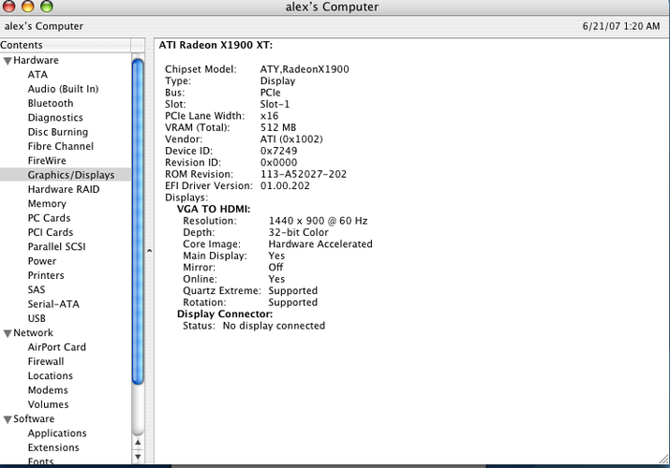
Task: Click the sidebar scroll down arrow
Action: pyautogui.click(x=138, y=457)
